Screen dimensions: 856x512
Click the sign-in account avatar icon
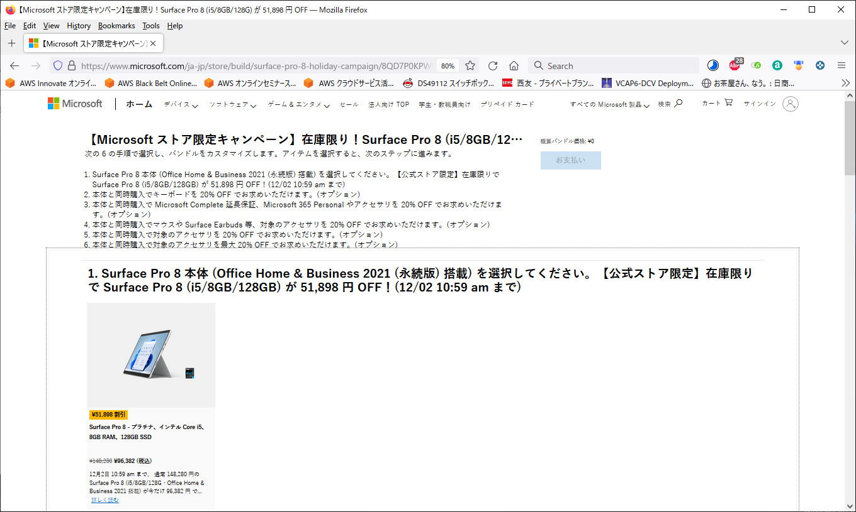coord(790,104)
